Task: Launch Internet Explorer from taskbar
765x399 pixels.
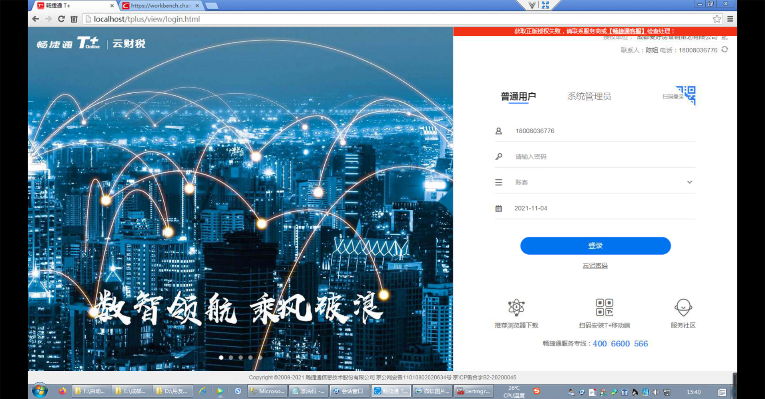Action: (203, 391)
